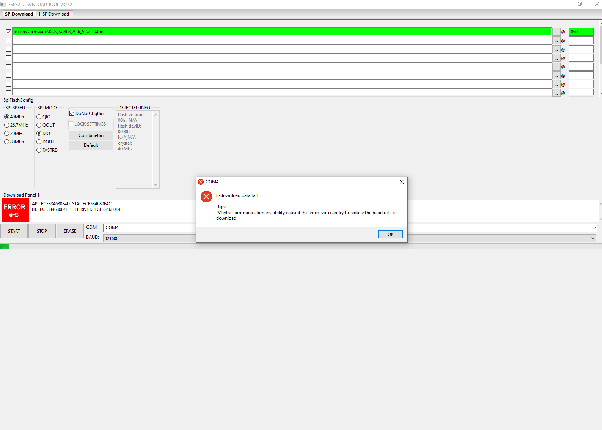The width and height of the screenshot is (602, 430).
Task: Click the green 0x0 address field
Action: 581,32
